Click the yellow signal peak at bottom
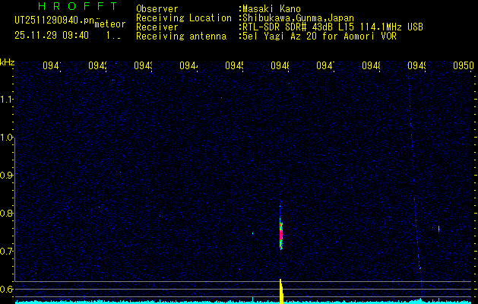This screenshot has height=304, width=478. 281,291
